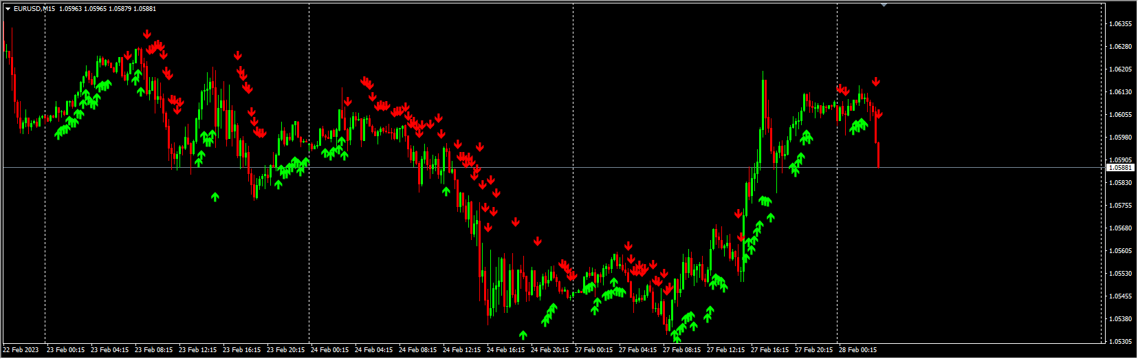Click the 1.06055 price scale label
The image size is (1138, 359).
coord(1120,115)
